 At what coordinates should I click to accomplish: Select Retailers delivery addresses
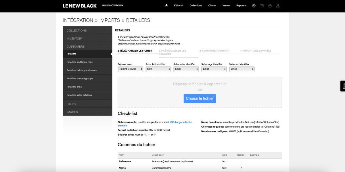[88, 71]
